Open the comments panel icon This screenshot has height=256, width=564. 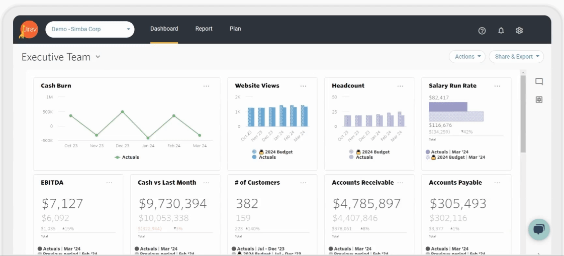coord(539,82)
